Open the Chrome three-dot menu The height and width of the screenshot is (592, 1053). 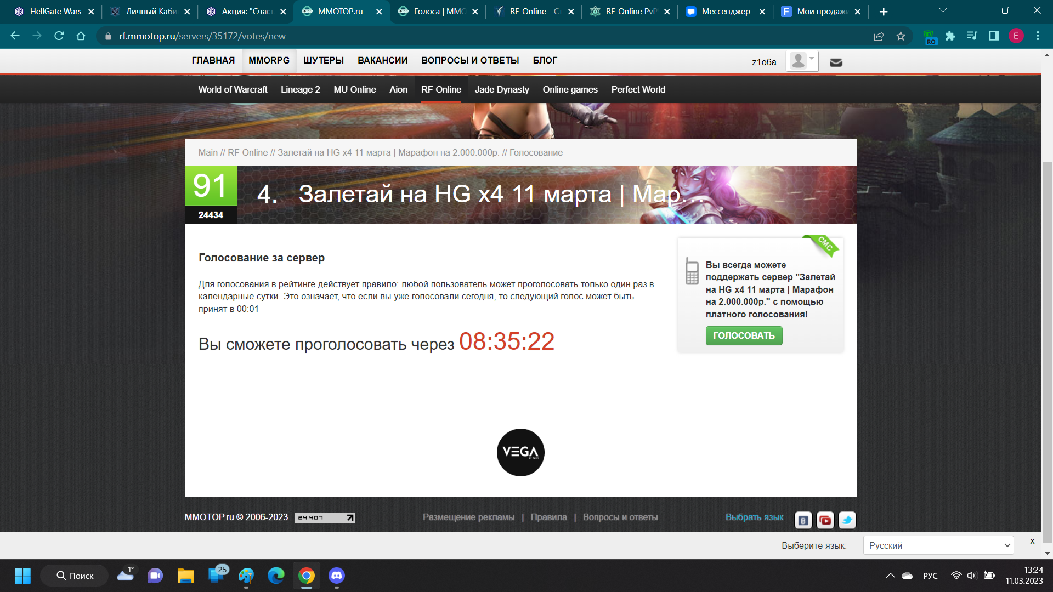coord(1038,36)
